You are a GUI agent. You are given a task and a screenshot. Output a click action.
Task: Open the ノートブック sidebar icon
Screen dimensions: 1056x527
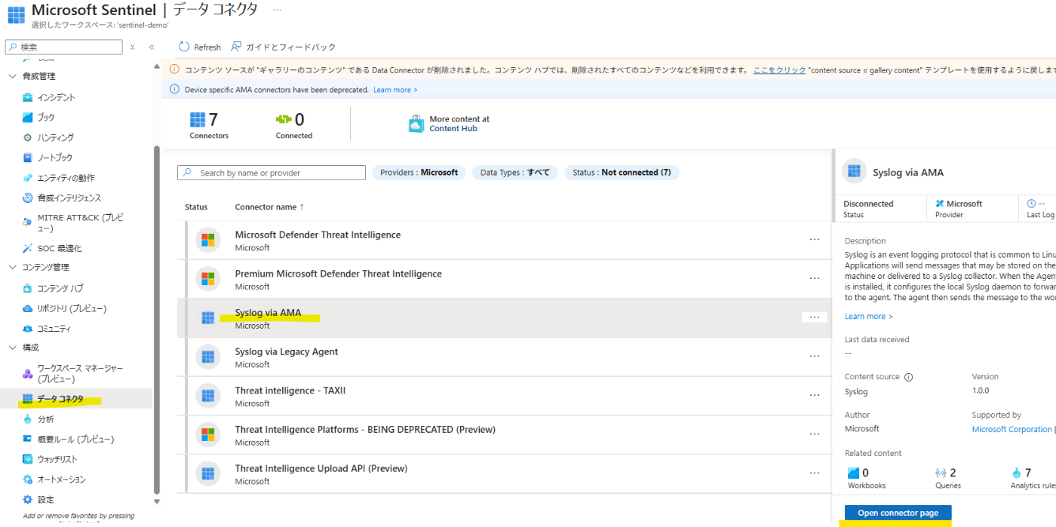point(28,158)
